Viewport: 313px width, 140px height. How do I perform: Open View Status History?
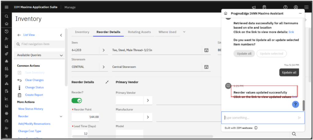coord(31,109)
